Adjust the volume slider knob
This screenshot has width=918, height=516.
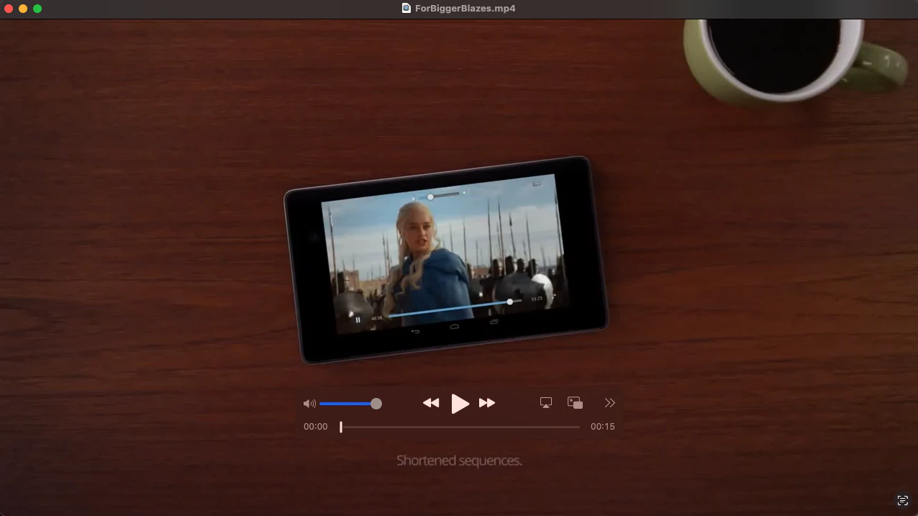376,404
